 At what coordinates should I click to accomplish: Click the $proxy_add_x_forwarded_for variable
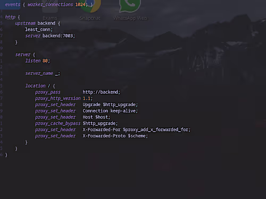tap(155, 129)
